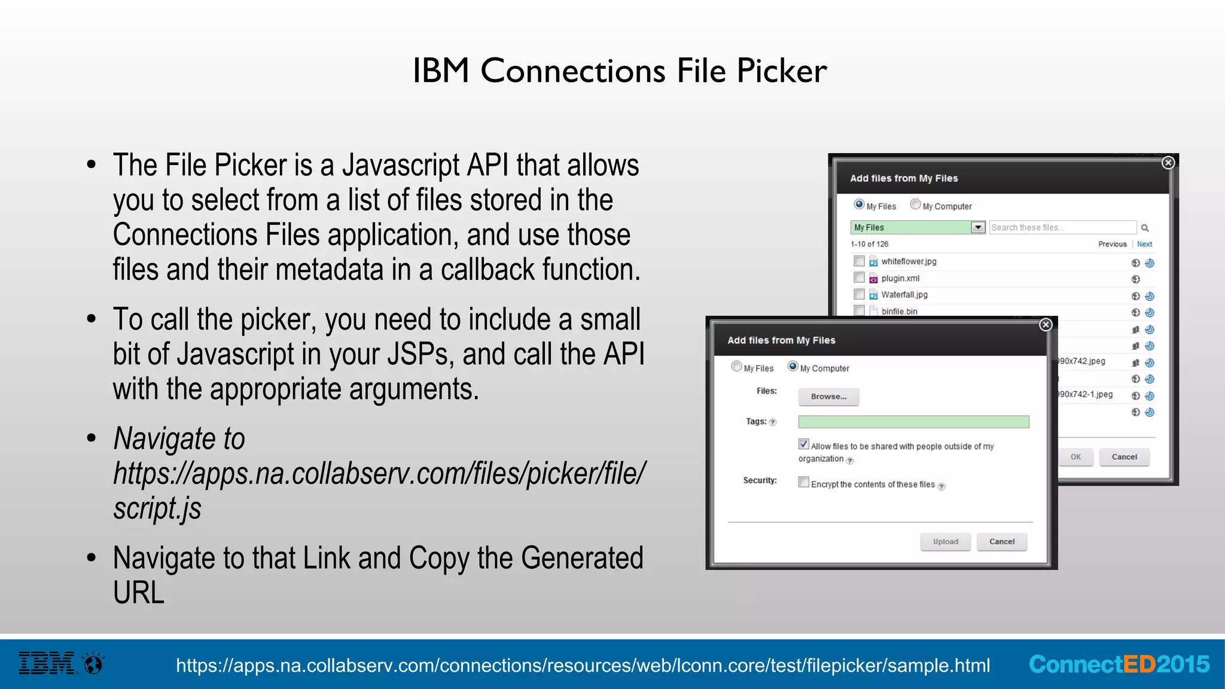Click OK in the file list dialog

tap(1075, 457)
